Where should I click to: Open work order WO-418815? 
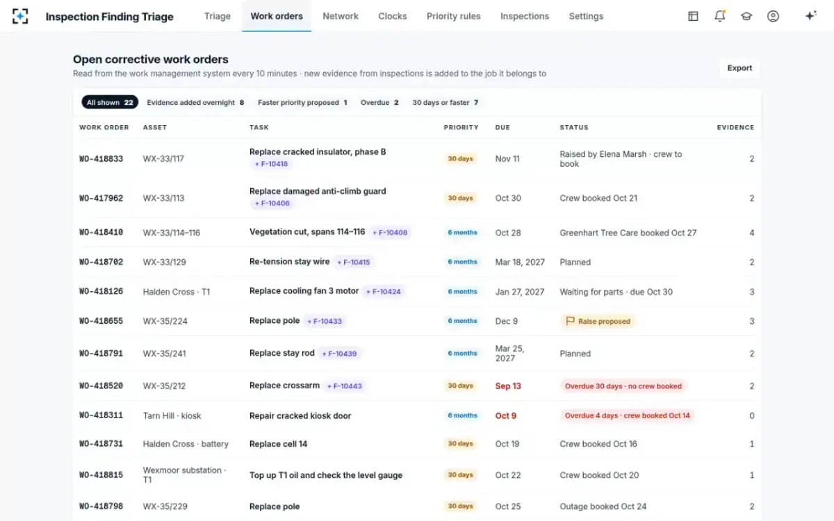101,475
